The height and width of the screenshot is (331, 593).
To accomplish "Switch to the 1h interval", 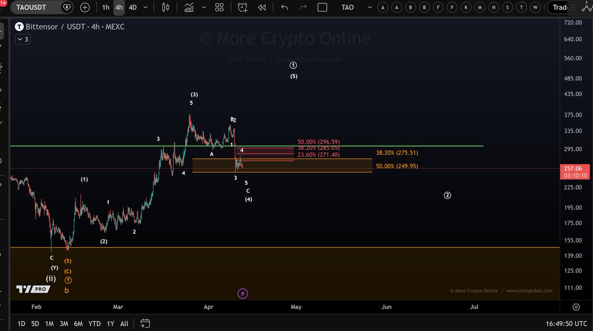I will click(x=106, y=7).
